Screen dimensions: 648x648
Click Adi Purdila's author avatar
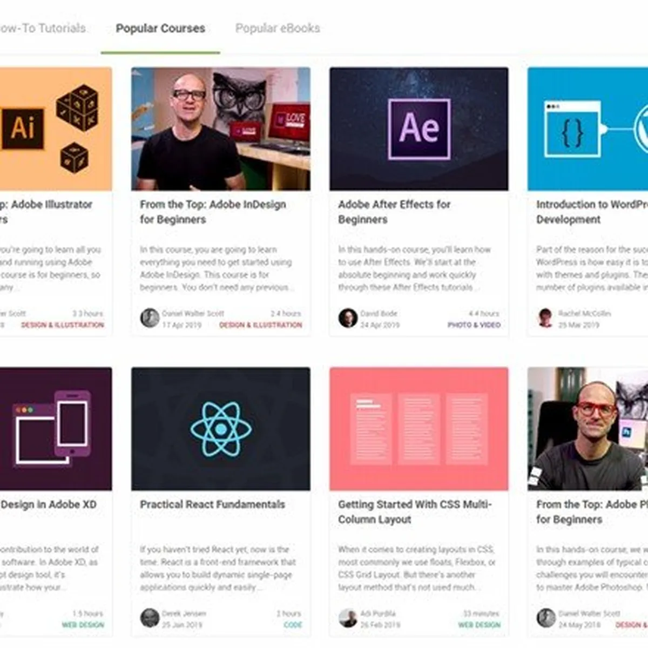click(348, 618)
